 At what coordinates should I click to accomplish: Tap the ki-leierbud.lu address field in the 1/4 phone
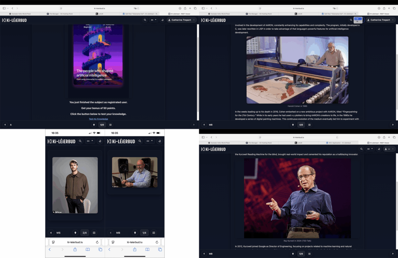tap(134, 242)
